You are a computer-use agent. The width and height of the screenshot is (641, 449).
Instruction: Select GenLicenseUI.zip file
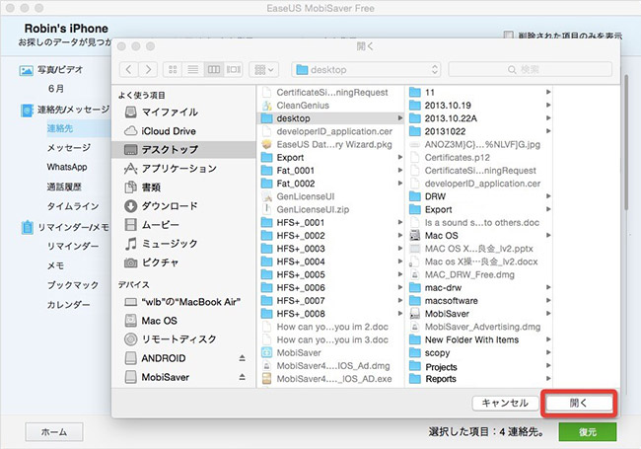(x=330, y=209)
